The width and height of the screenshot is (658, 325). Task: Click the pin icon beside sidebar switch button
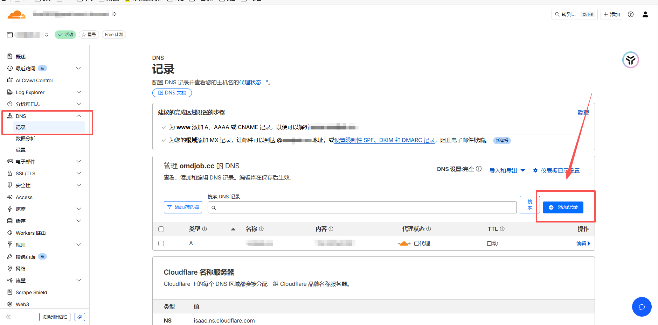pos(80,317)
